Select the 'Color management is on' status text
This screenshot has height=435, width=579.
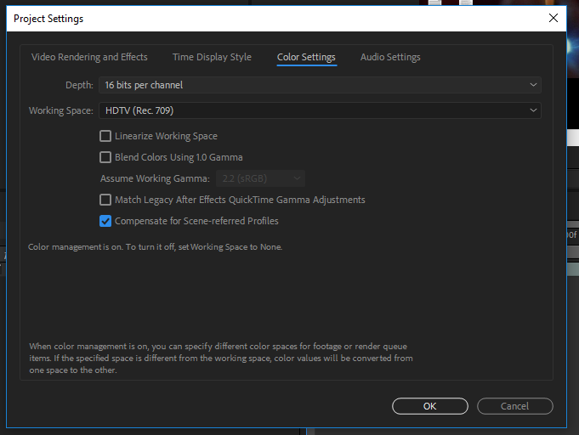coord(155,247)
